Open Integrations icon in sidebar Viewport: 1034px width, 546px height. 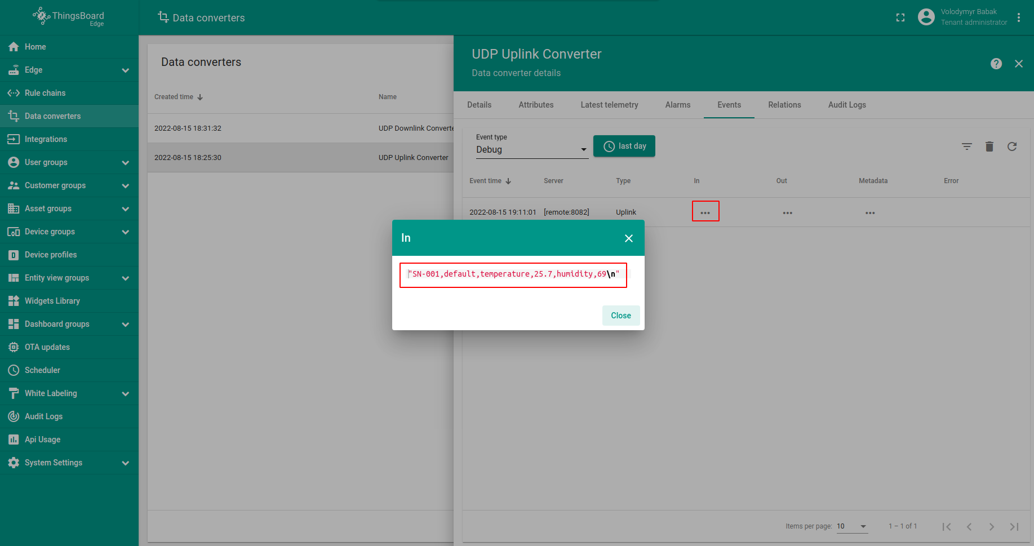(14, 139)
